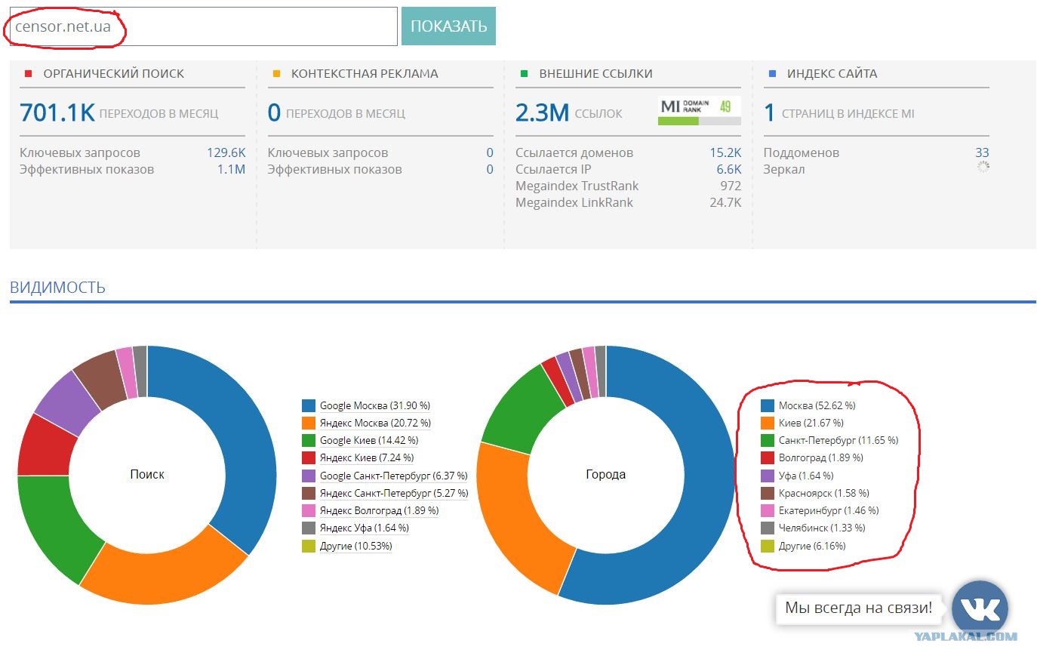Open the 129.6K key queries link
The width and height of the screenshot is (1037, 659).
tap(226, 152)
